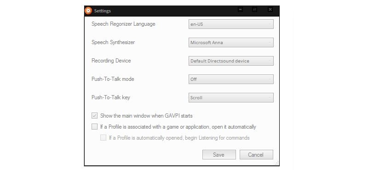Toggle begin Listening for commands checkbox
Image resolution: width=368 pixels, height=170 pixels.
103,138
